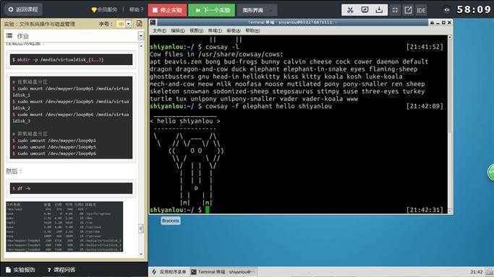Open the 帮助(H) menu in Terminal
The height and width of the screenshot is (277, 494).
click(252, 30)
